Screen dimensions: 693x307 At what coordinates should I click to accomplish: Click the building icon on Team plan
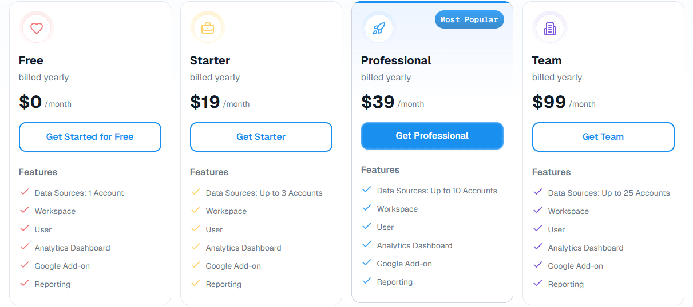click(x=550, y=28)
